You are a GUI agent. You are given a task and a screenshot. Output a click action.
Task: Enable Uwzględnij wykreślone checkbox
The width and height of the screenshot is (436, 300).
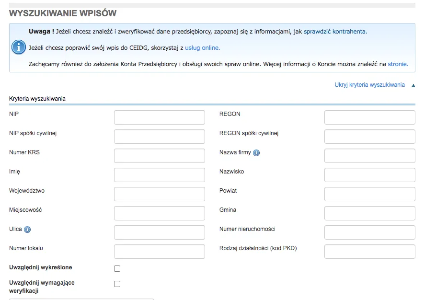[117, 268]
